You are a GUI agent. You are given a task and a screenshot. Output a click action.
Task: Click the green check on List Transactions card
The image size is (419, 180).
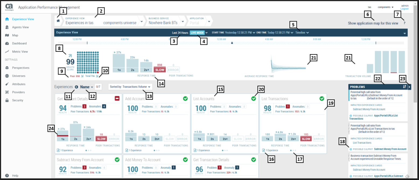322,99
